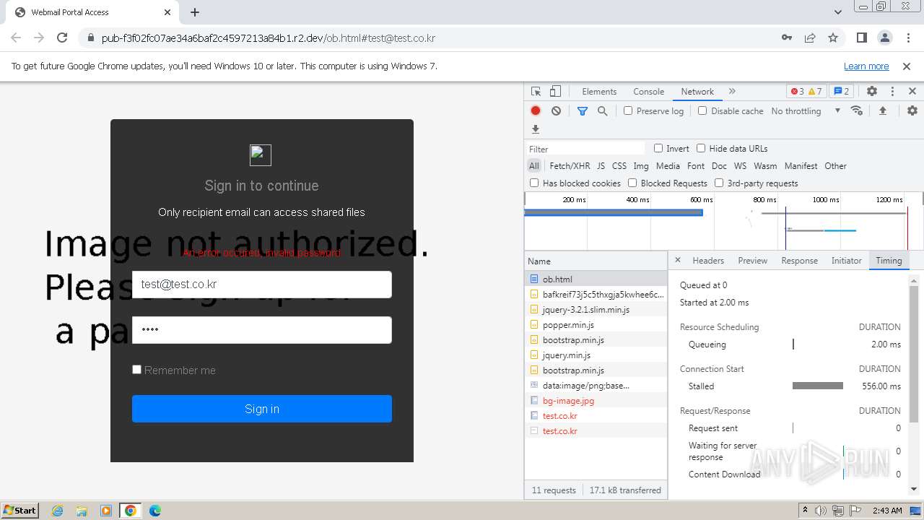
Task: Switch to the Console tab
Action: (x=648, y=92)
